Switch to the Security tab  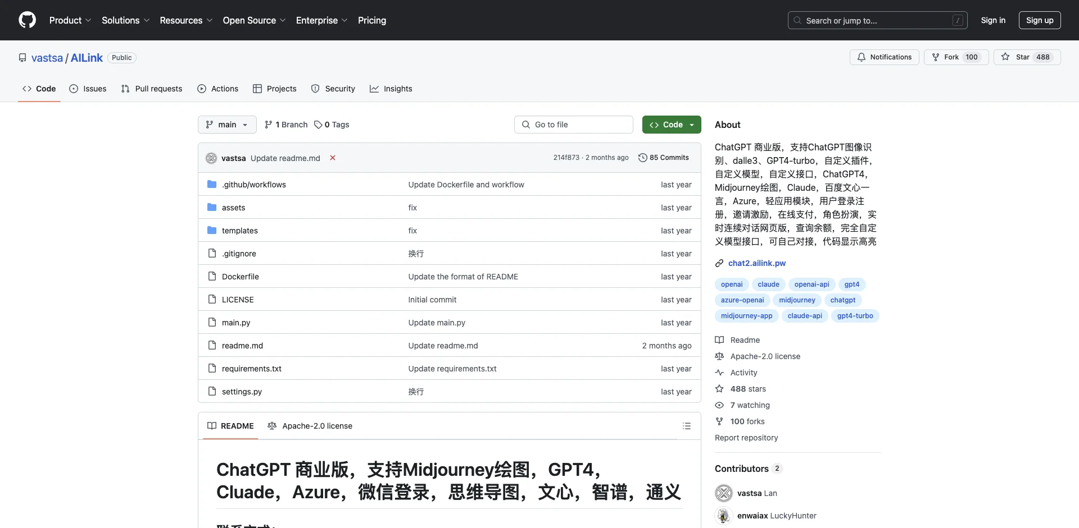333,89
